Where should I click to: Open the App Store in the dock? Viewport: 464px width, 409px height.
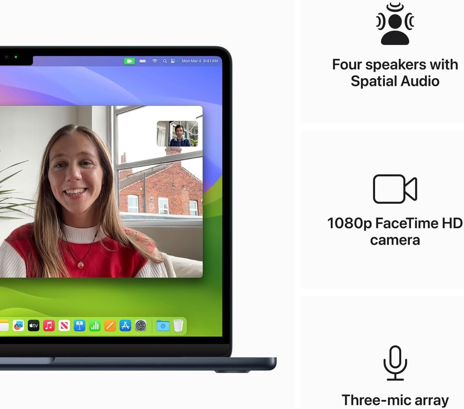[x=125, y=325]
